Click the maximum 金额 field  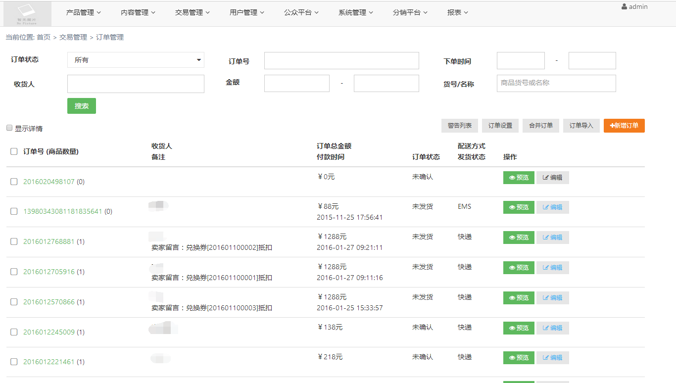(x=386, y=83)
